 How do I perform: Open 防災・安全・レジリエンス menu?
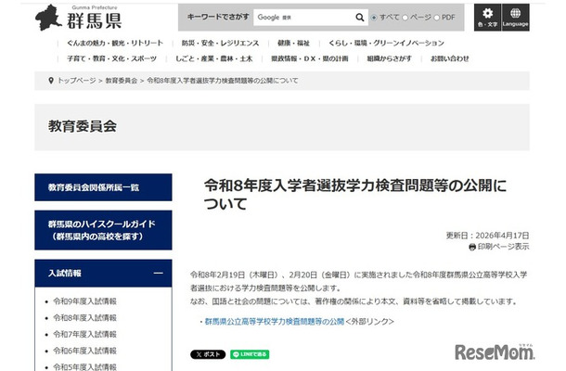click(221, 43)
